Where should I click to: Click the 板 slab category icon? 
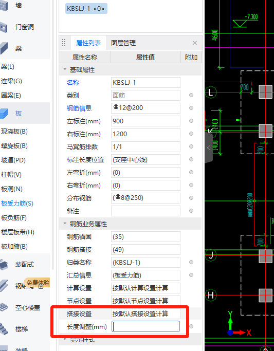pos(5,113)
